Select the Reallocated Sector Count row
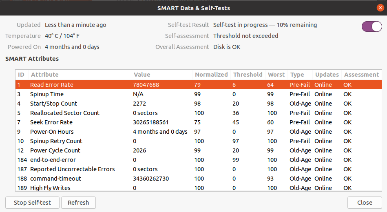The width and height of the screenshot is (387, 212). coord(199,113)
